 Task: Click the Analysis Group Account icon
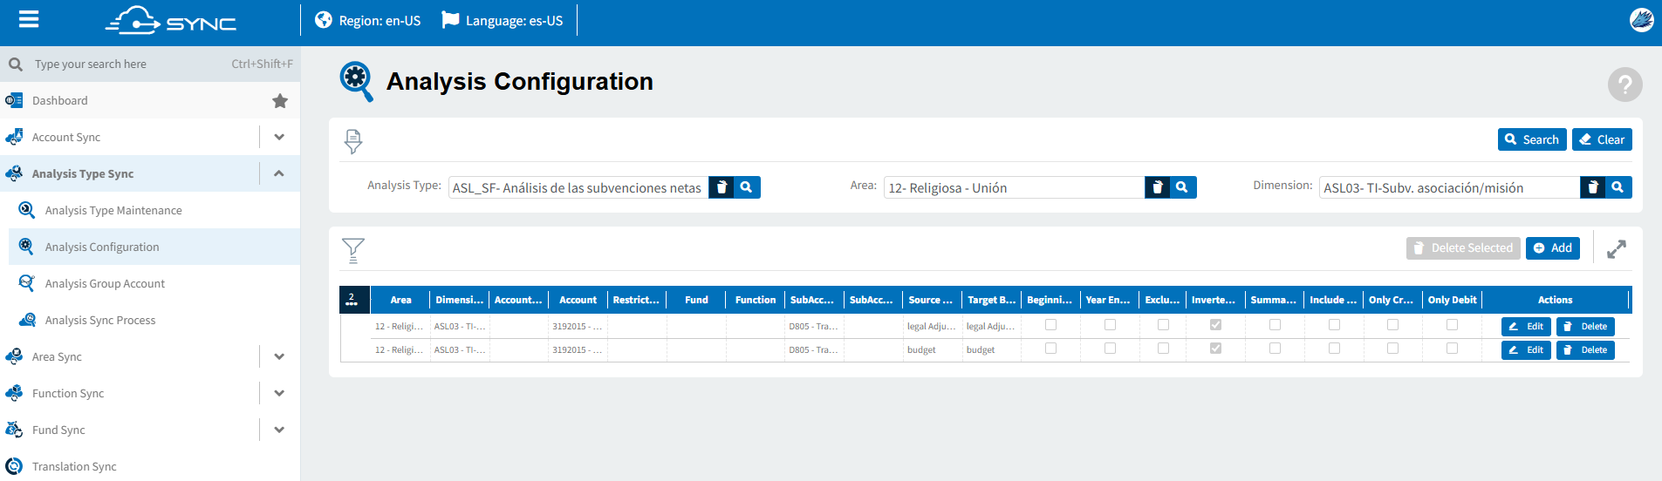[x=27, y=283]
